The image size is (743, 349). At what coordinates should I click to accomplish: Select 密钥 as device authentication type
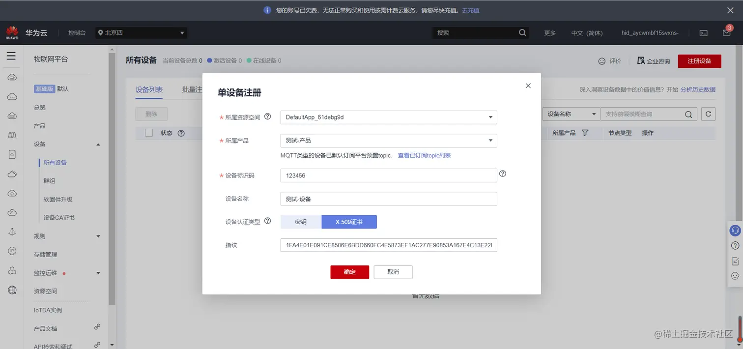pos(300,222)
